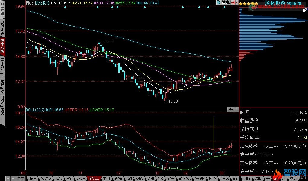The width and height of the screenshot is (308, 181).
Task: Click the LOWER: 15.17 value
Action: 102,110
